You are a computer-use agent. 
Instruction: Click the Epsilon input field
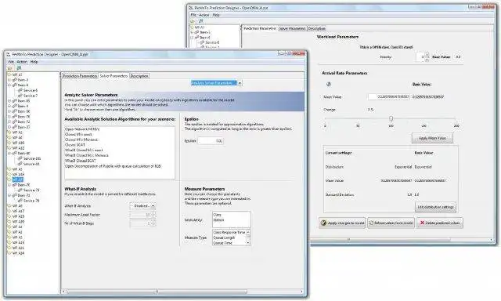211,141
